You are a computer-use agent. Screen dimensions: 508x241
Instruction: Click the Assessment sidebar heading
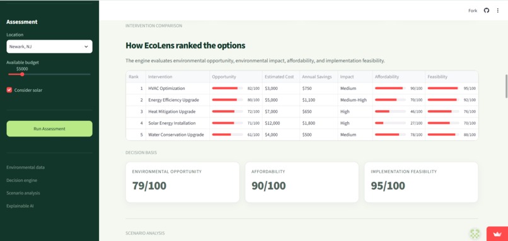[21, 22]
